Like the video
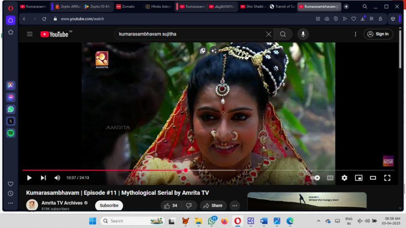 171,206
